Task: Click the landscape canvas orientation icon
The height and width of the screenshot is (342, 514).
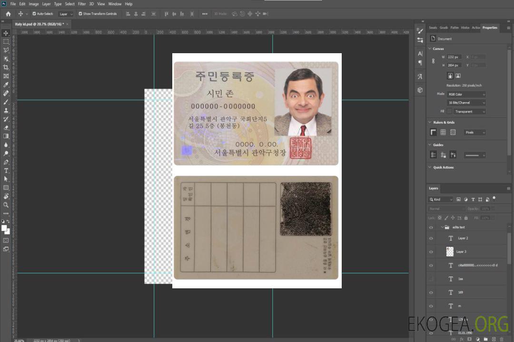Action: click(x=458, y=76)
